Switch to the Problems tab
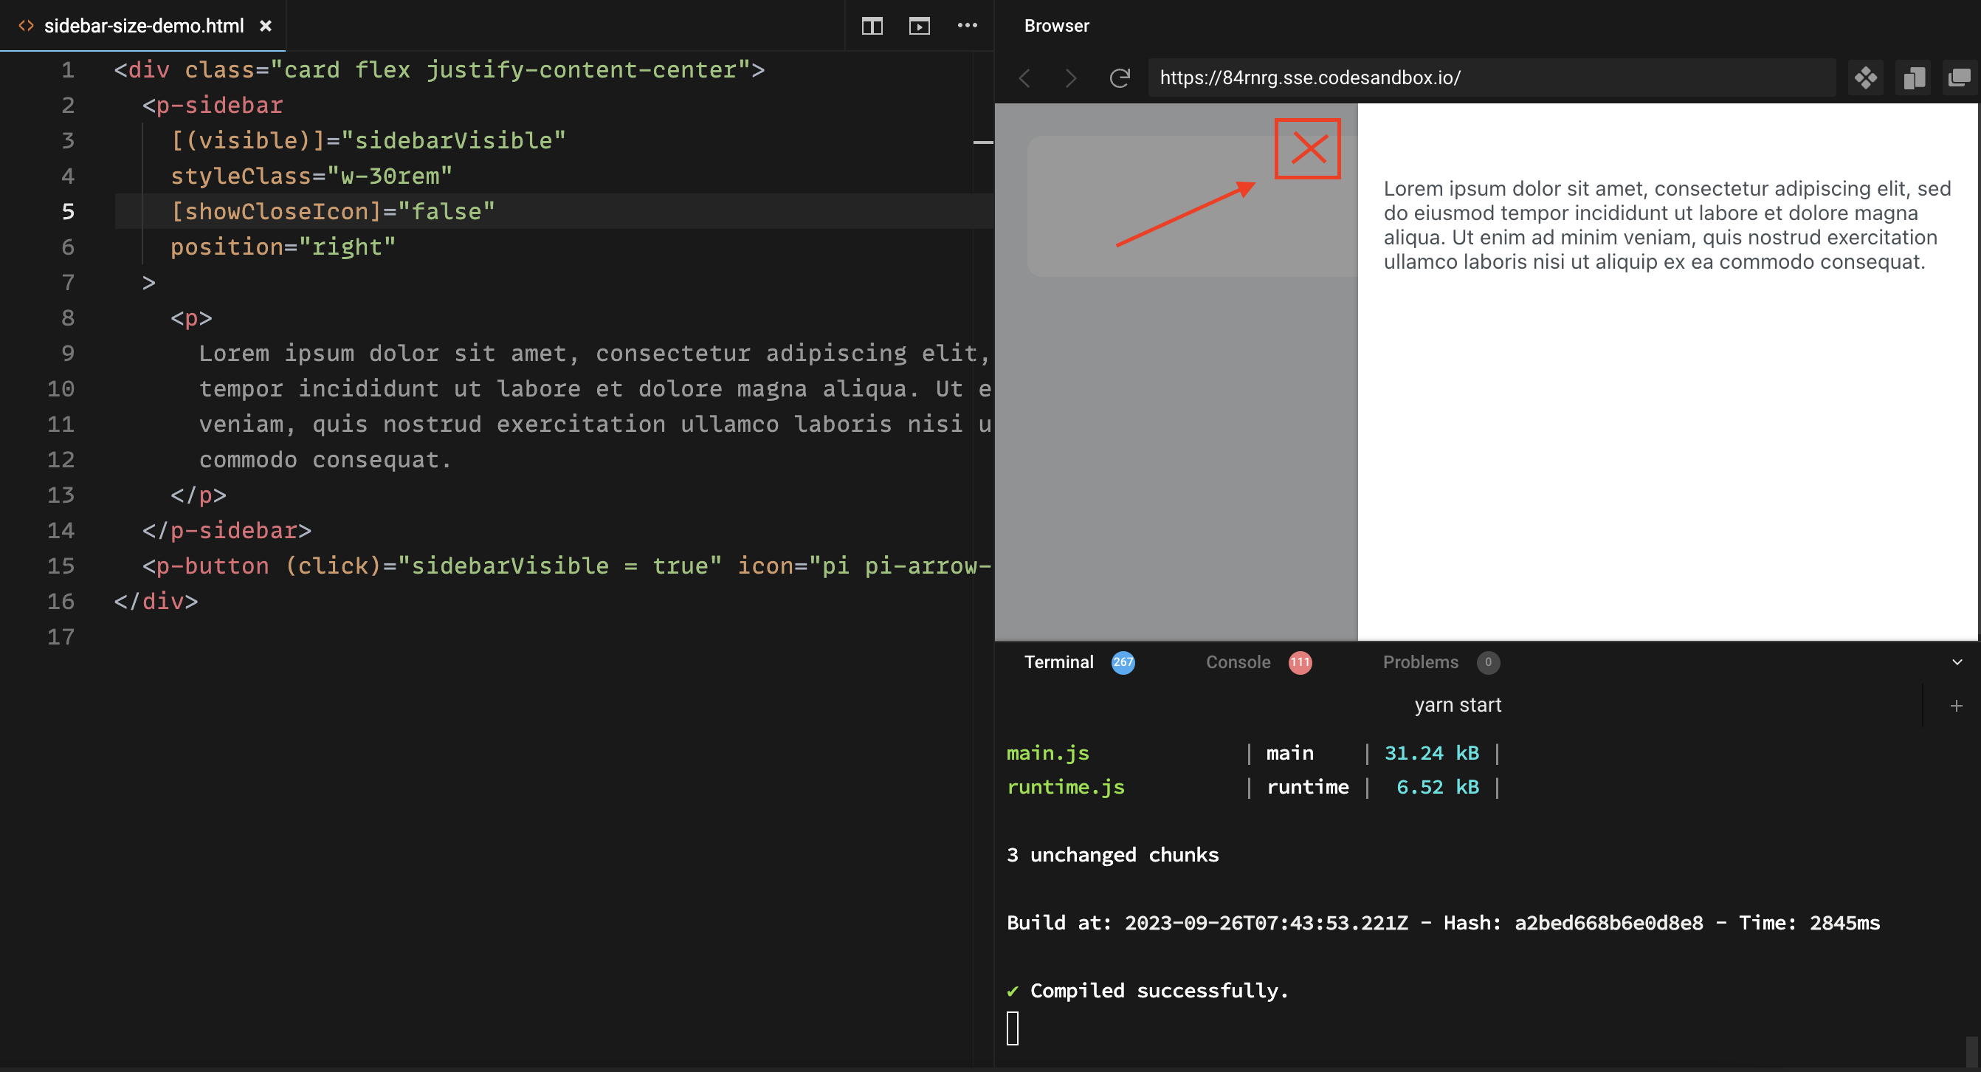 pyautogui.click(x=1420, y=662)
